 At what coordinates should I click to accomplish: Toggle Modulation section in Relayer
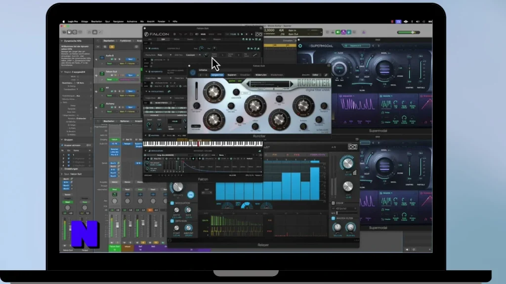coord(172,203)
